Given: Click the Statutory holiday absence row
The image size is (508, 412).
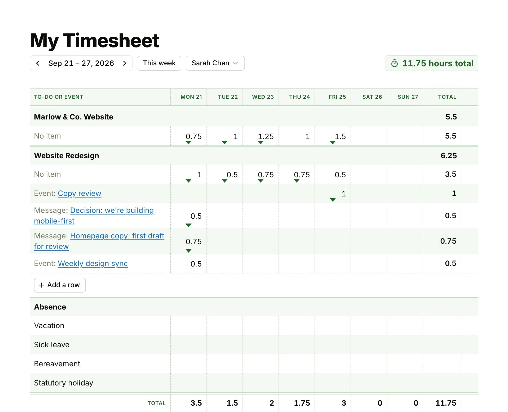Looking at the screenshot, I should click(254, 383).
